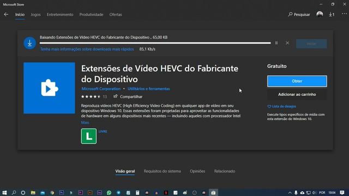This screenshot has height=196, width=349.
Task: Open File Explorer from the taskbar
Action: [x=33, y=193]
